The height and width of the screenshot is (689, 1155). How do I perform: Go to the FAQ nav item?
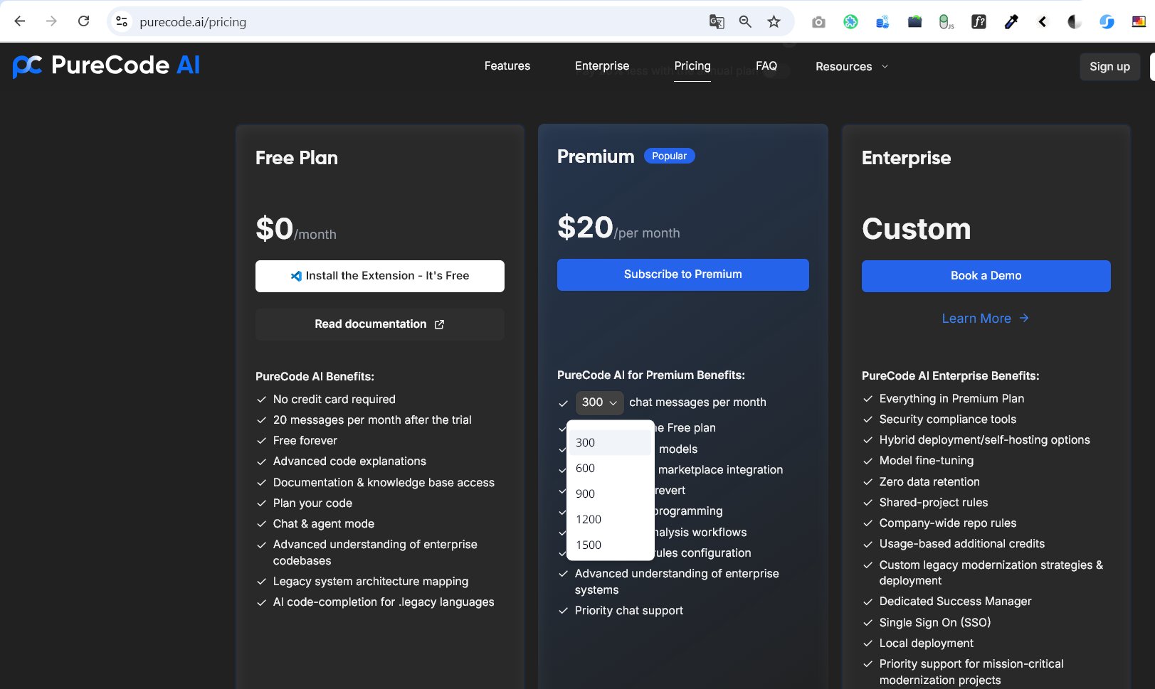tap(766, 66)
